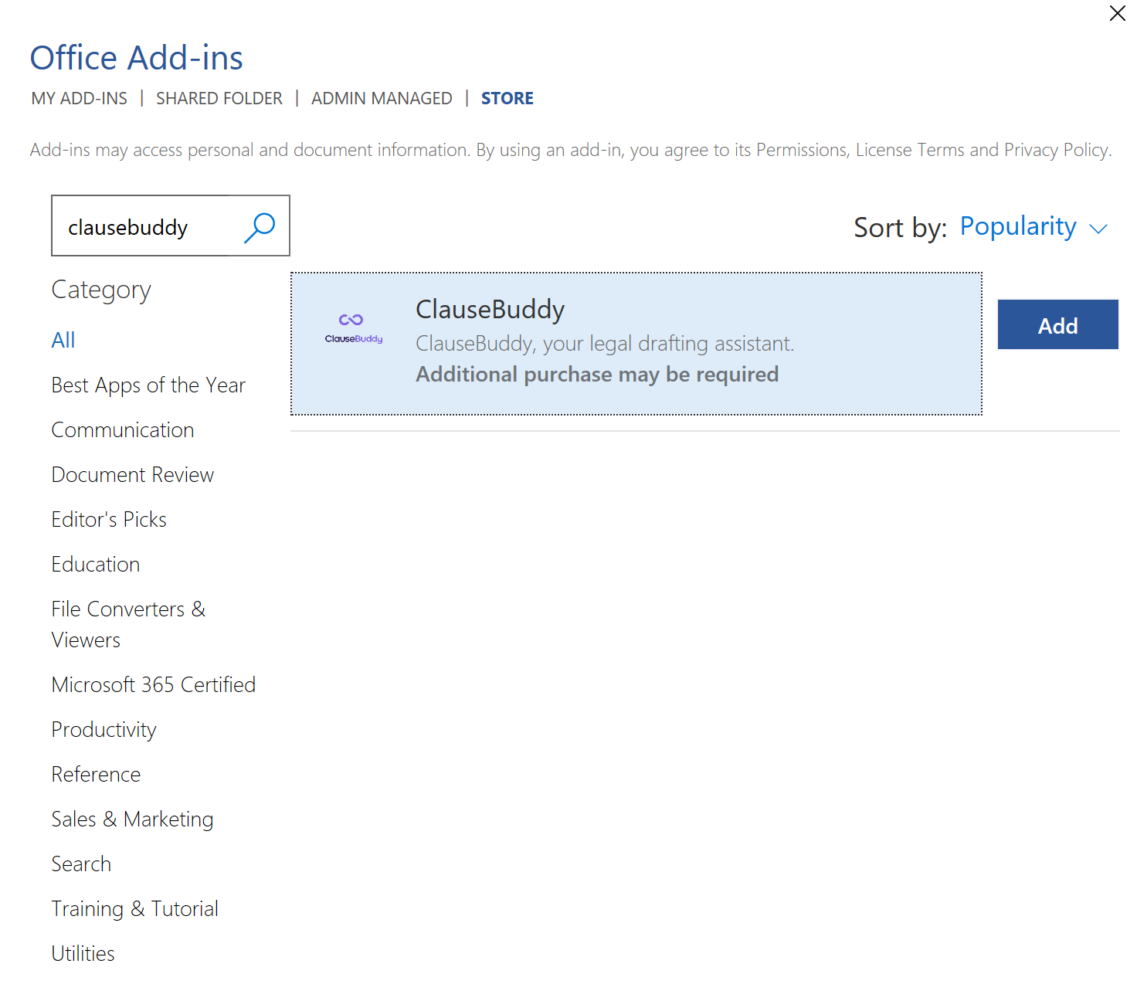Choose the Document Review category
This screenshot has height=1001, width=1137.
pyautogui.click(x=133, y=475)
